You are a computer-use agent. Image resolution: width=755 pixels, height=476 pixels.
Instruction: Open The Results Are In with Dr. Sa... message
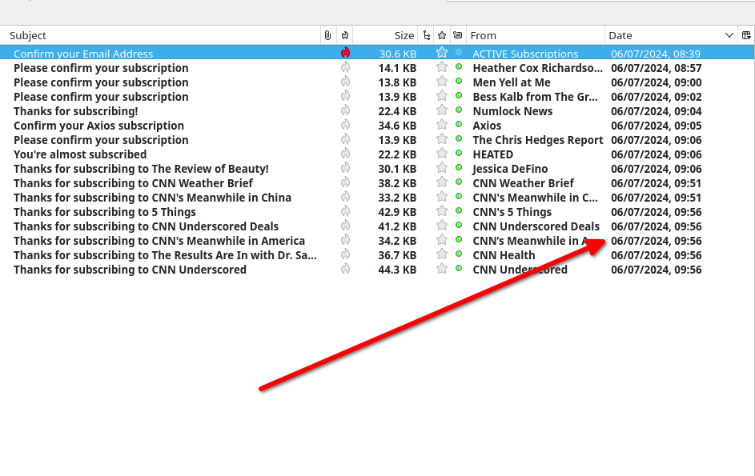coord(165,255)
